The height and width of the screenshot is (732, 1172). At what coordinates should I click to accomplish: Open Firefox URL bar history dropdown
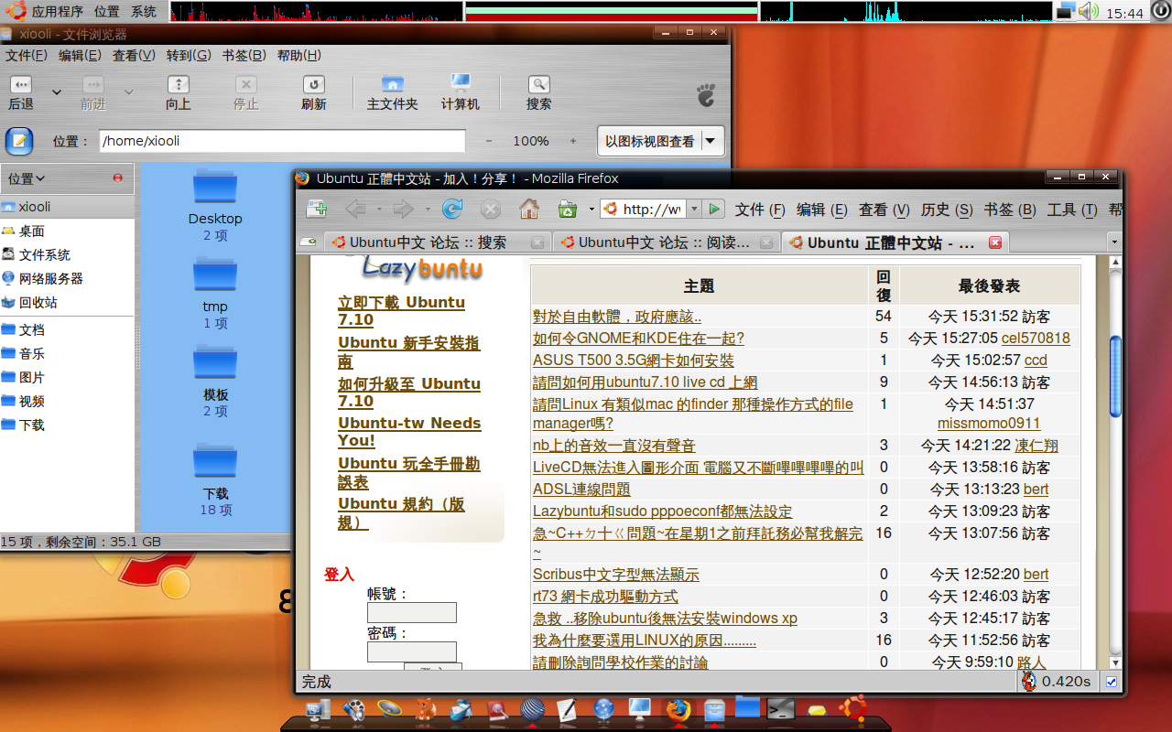pyautogui.click(x=694, y=210)
